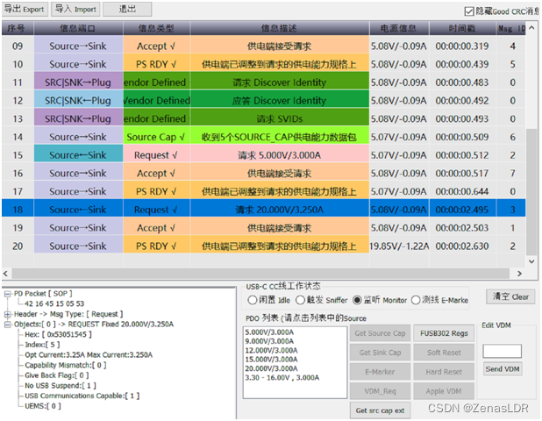This screenshot has height=421, width=542.
Task: Select row 19 Accept message
Action: point(263,228)
